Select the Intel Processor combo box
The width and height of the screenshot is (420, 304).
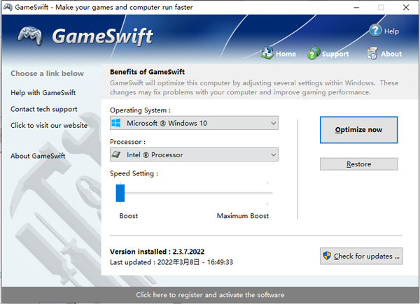point(194,154)
